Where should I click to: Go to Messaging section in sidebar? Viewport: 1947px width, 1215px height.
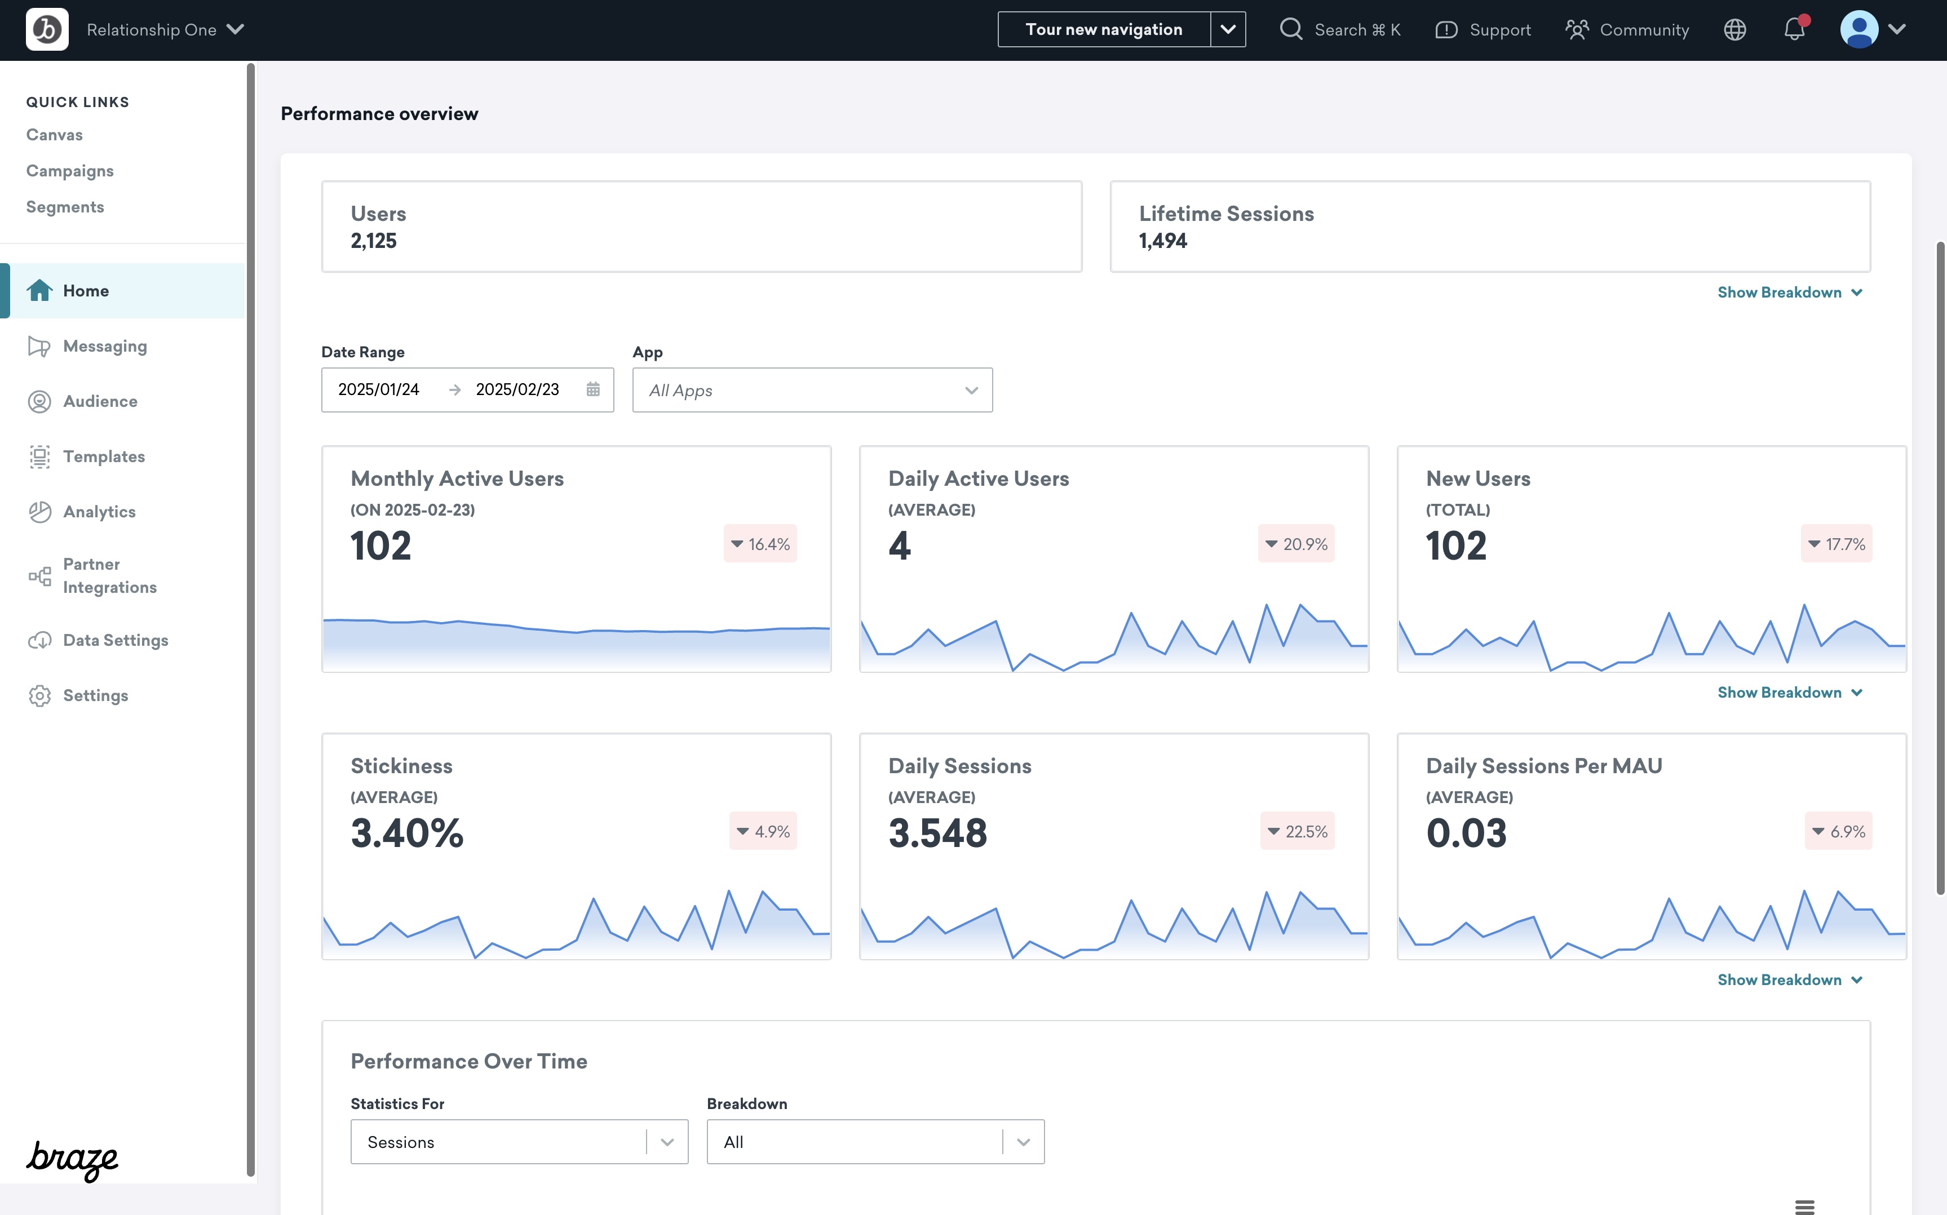[104, 347]
